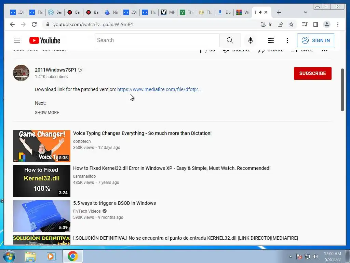Open 'How to Fixed Kernel32.dll Error' title
Viewport: 350px width, 263px height.
click(172, 168)
